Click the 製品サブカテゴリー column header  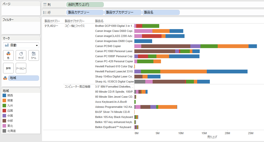(75, 21)
